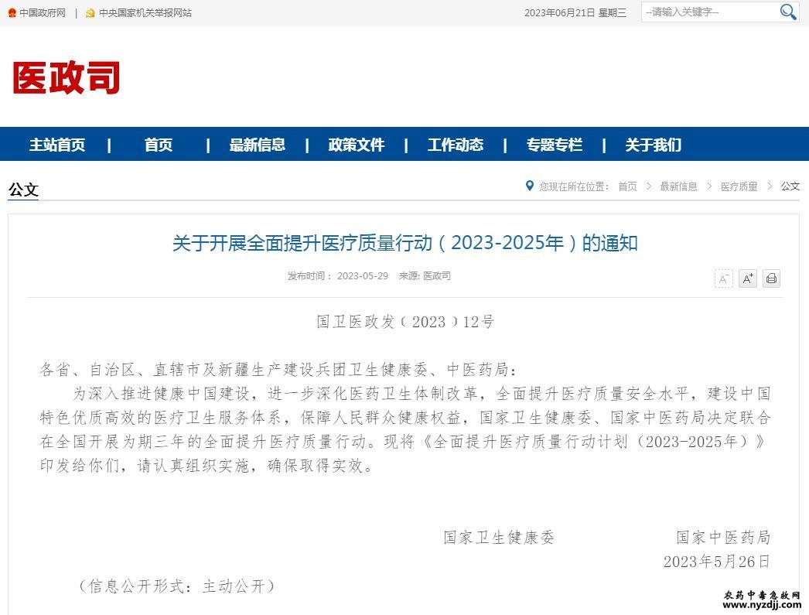Open the 工作动态 navigation item
Screen dimensions: 809x615
tap(455, 145)
